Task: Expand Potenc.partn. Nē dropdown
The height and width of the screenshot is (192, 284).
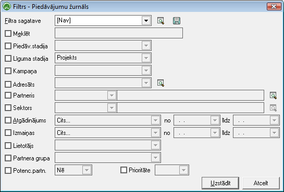Action: [x=87, y=170]
